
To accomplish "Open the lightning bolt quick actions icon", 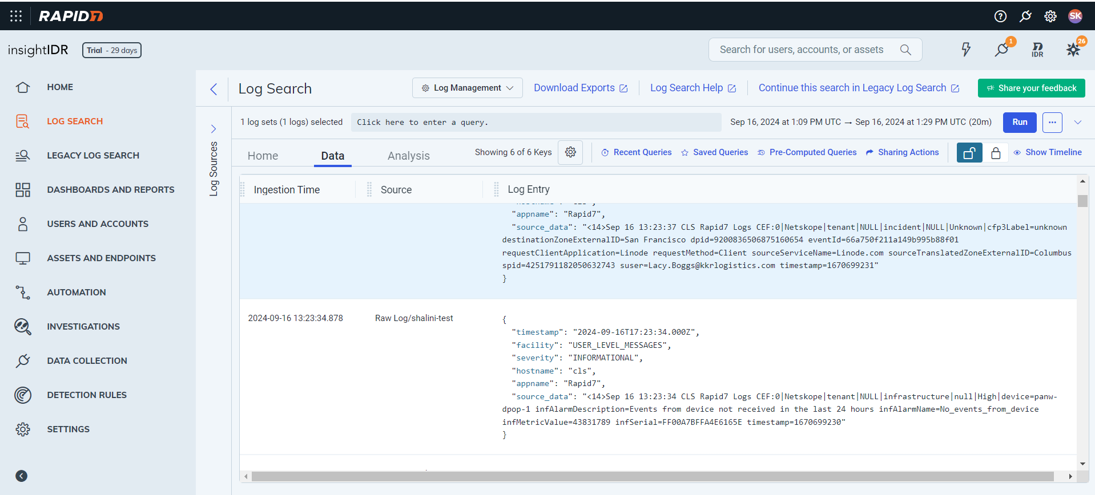I will point(966,50).
